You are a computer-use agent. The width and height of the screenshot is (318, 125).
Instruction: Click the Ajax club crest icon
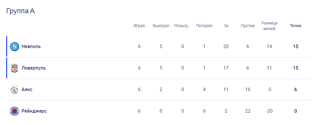pos(14,90)
